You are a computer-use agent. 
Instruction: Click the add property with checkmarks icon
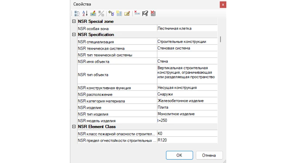(111, 13)
